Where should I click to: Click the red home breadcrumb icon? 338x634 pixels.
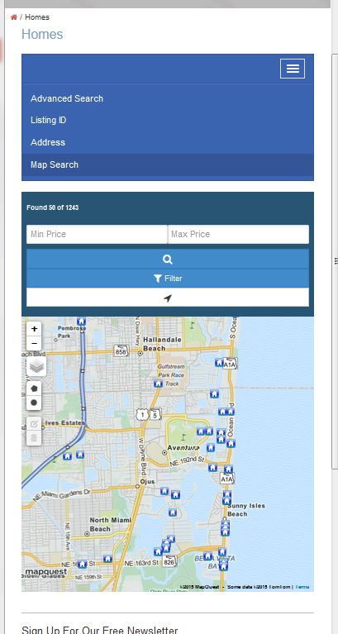click(x=14, y=17)
